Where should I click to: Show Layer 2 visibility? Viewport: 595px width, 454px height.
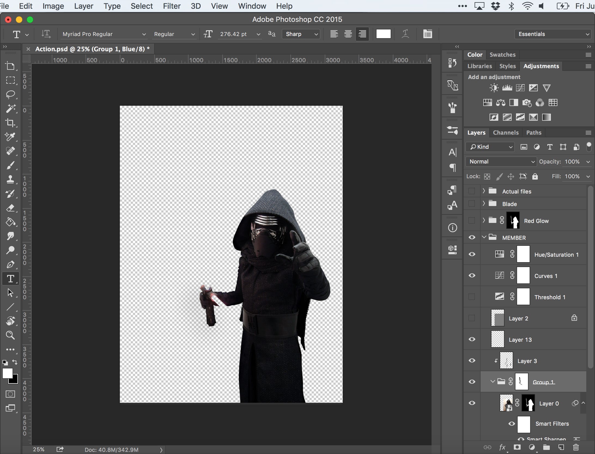point(472,318)
